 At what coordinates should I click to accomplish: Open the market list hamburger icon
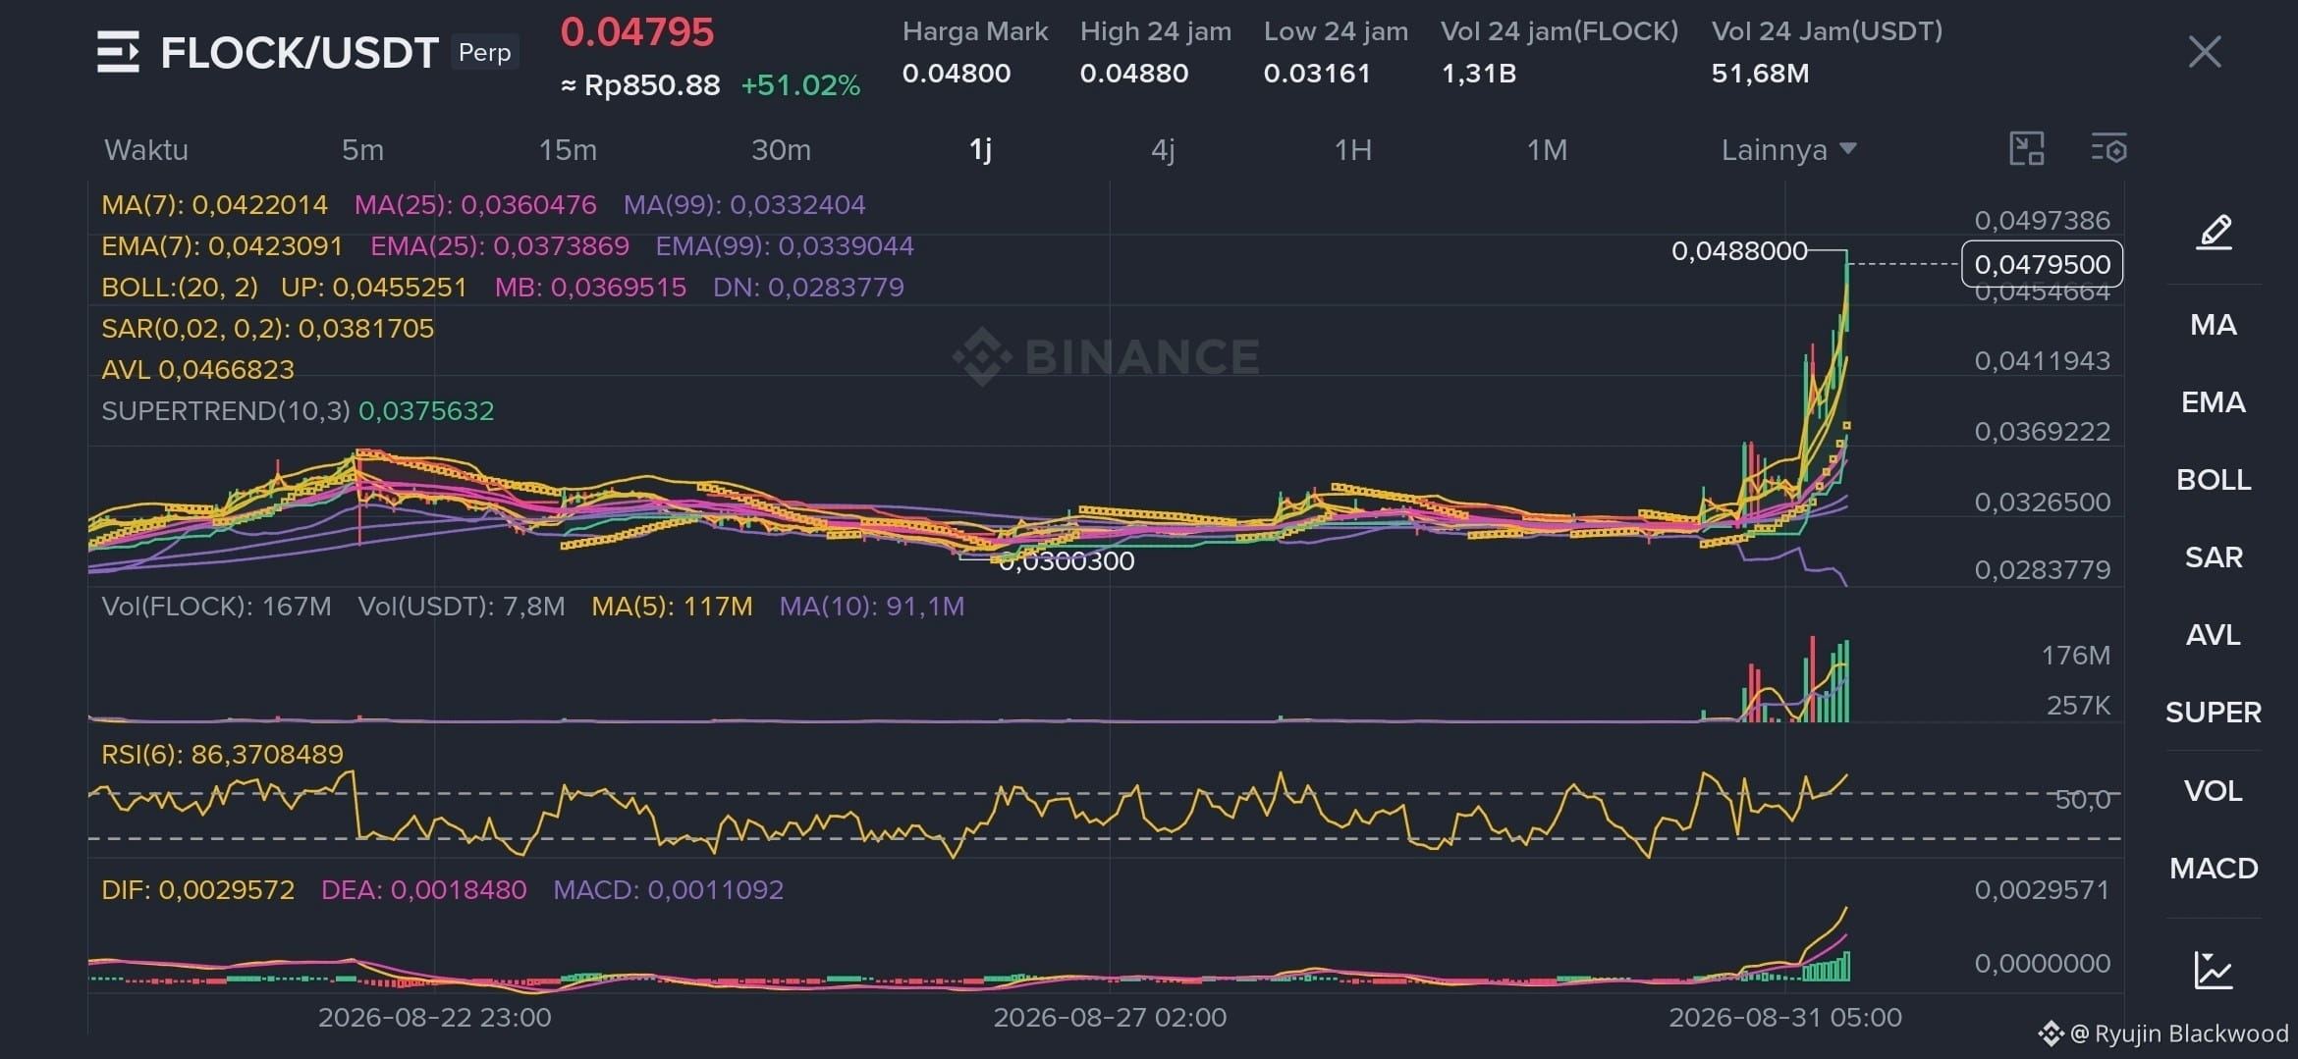click(118, 52)
